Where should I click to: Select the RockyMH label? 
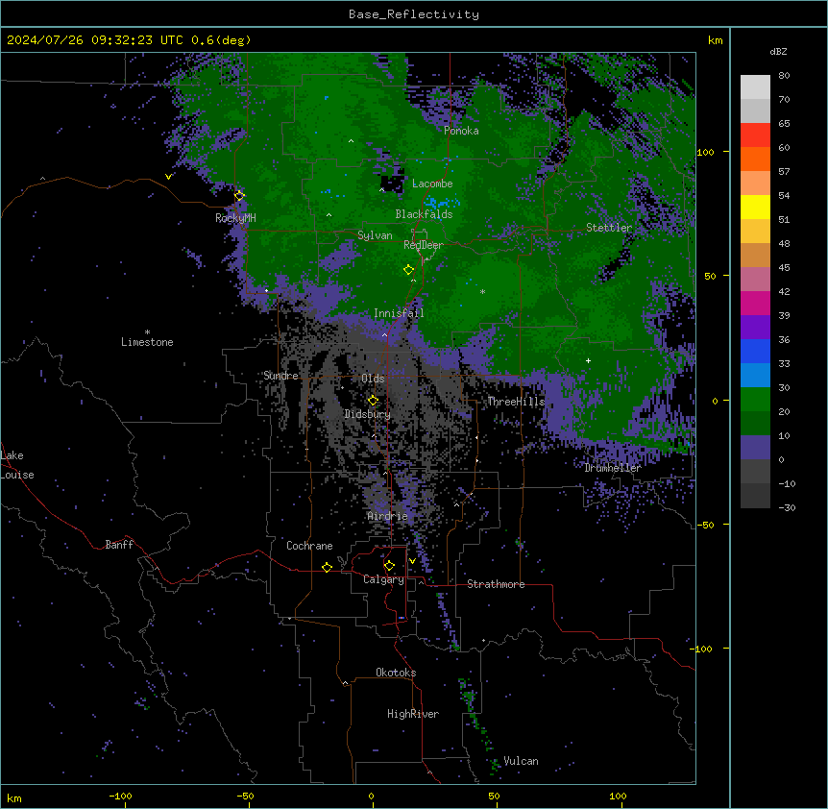(x=235, y=217)
